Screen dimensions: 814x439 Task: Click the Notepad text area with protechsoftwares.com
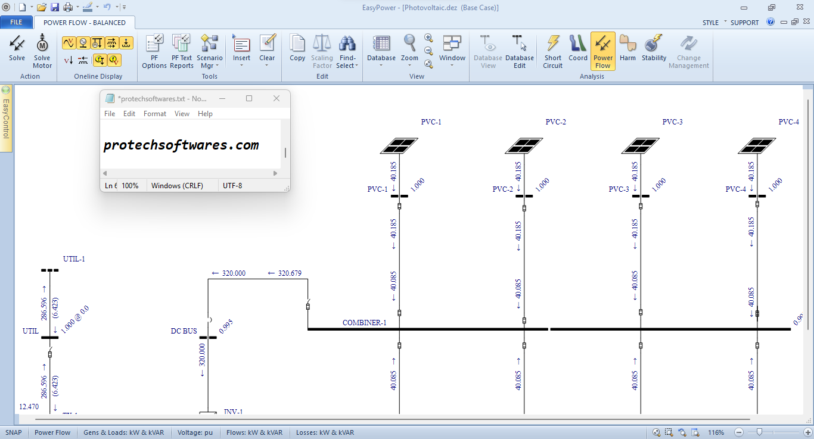pyautogui.click(x=191, y=144)
